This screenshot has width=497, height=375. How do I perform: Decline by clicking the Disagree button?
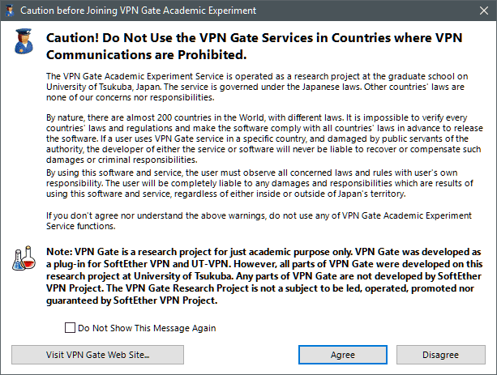tap(440, 355)
